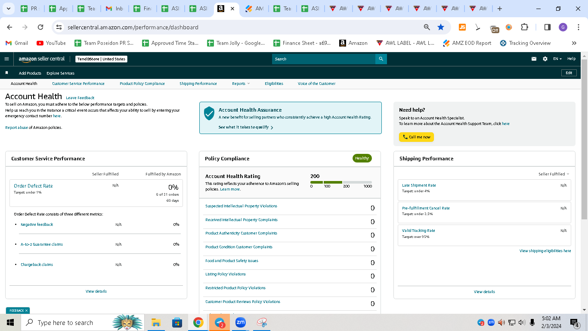Open Suspected Intellectual Property Violations
Viewport: 588px width, 331px height.
pos(241,206)
